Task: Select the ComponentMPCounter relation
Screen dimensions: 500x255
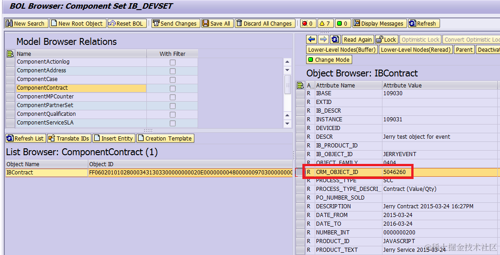Action: click(81, 97)
